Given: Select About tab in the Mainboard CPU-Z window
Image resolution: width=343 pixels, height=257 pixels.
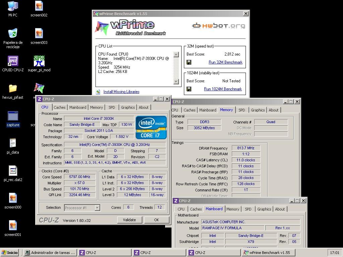Looking at the screenshot, I should tap(280, 209).
